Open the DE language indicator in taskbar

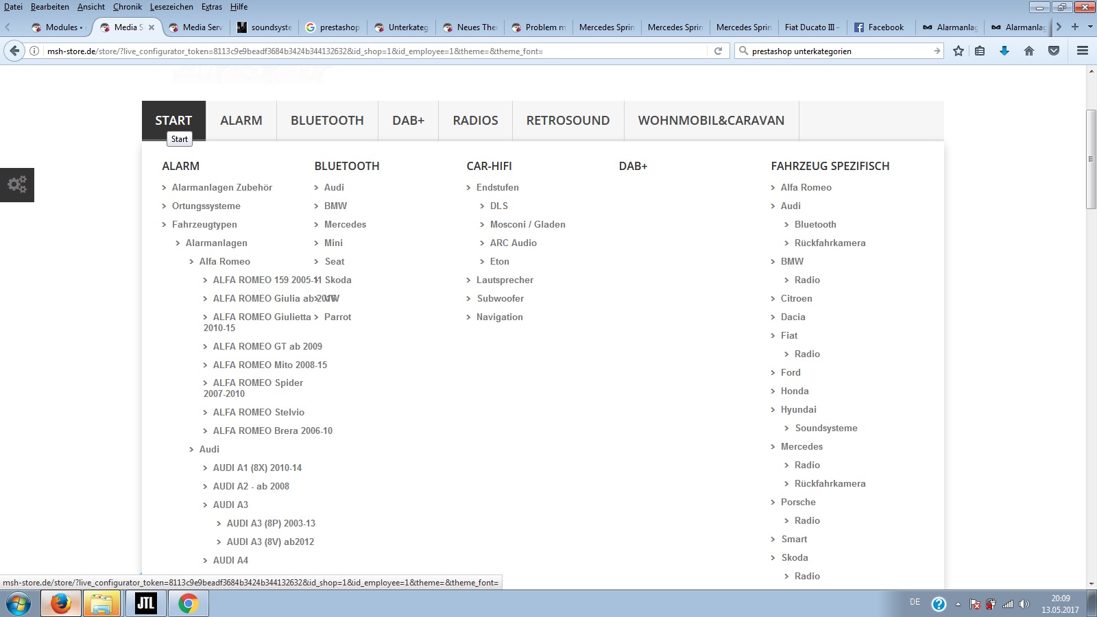[915, 602]
